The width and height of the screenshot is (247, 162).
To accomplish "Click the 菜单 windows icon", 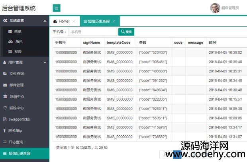I will (10, 31).
